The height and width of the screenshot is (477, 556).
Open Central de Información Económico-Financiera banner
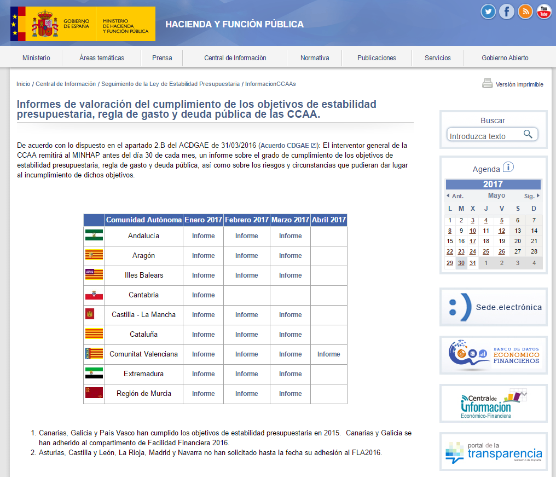coord(493,403)
